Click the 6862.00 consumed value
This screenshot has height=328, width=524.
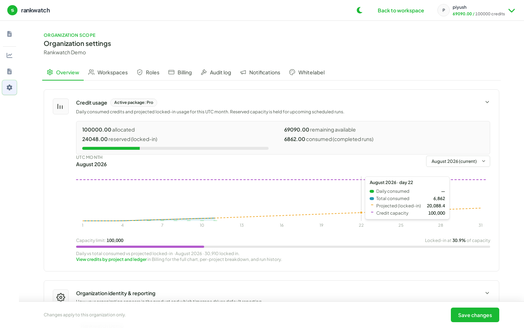(295, 139)
